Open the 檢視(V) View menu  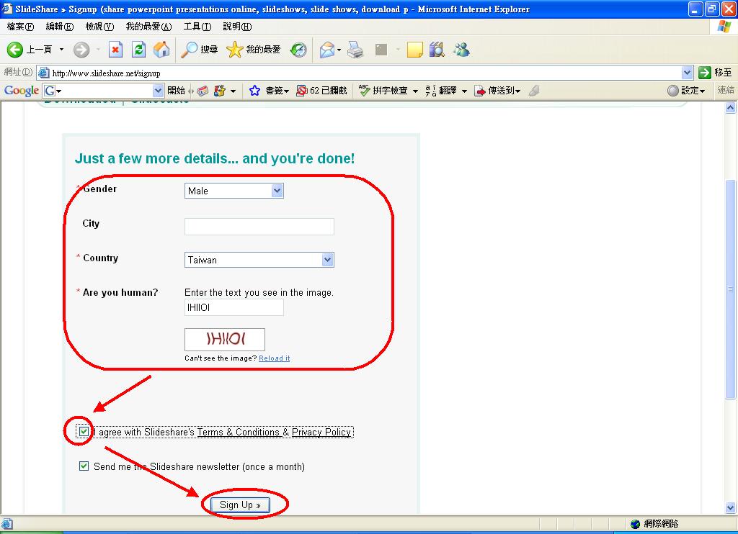[x=99, y=27]
